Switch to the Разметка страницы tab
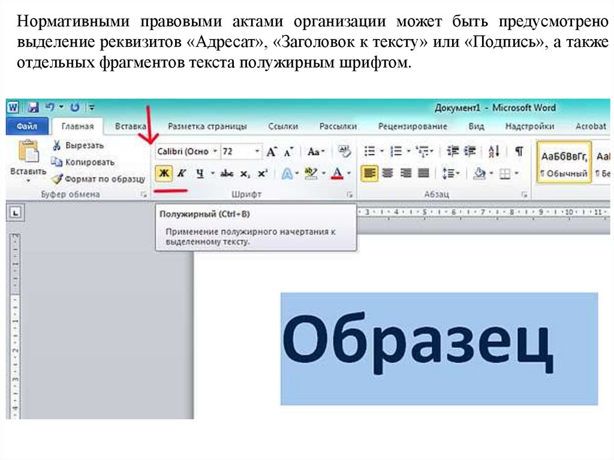Image resolution: width=614 pixels, height=460 pixels. click(x=207, y=126)
